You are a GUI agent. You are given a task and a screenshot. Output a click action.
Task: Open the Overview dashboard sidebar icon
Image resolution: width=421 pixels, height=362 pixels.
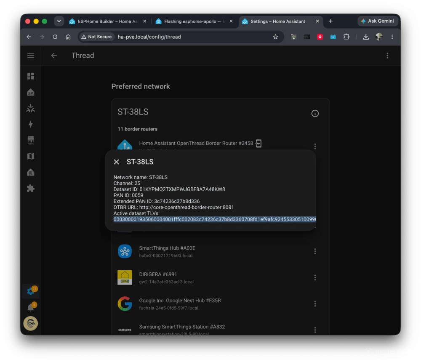(x=31, y=76)
